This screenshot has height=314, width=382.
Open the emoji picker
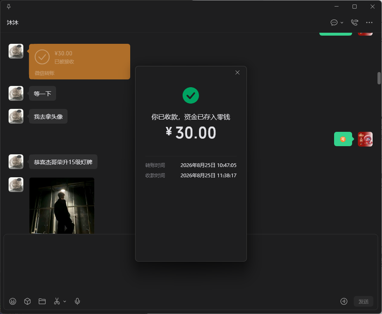13,301
